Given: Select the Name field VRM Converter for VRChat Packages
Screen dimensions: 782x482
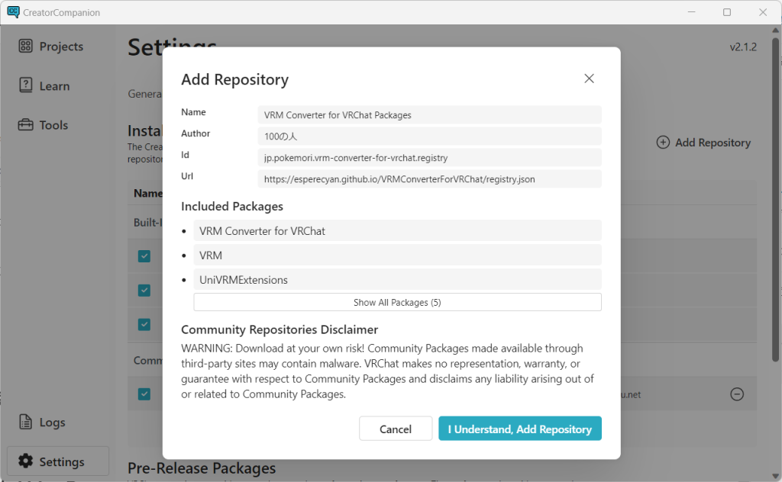Looking at the screenshot, I should point(429,115).
